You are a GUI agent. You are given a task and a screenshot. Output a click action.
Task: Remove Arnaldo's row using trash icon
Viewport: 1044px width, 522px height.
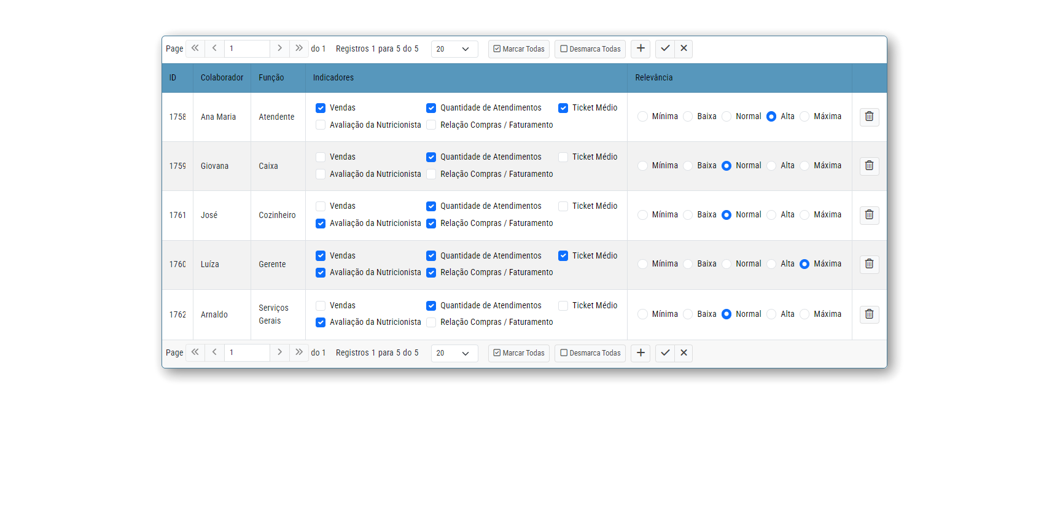[869, 314]
